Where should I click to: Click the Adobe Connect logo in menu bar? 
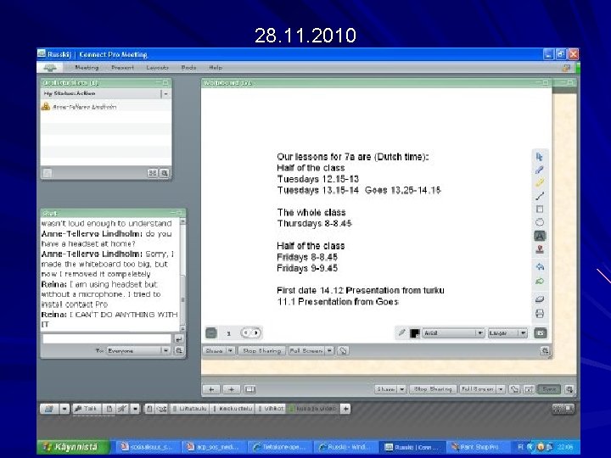(x=50, y=68)
